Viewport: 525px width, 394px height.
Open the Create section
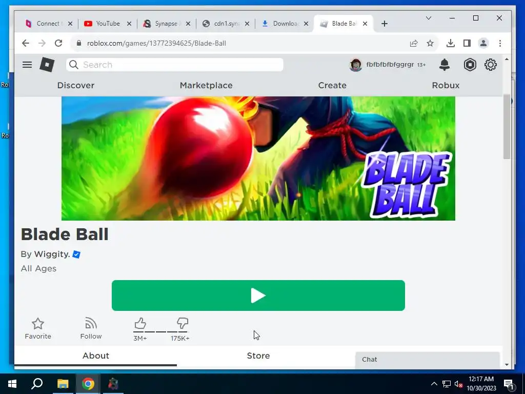[x=332, y=85]
